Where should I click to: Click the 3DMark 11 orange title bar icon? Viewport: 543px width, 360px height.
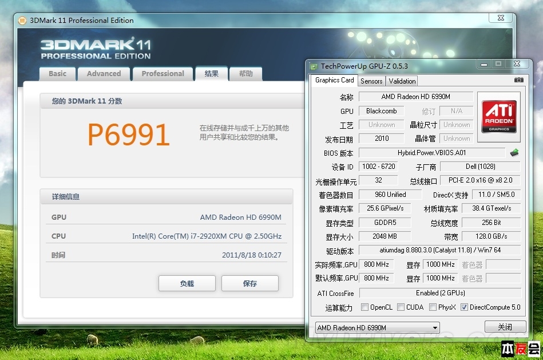(x=22, y=21)
